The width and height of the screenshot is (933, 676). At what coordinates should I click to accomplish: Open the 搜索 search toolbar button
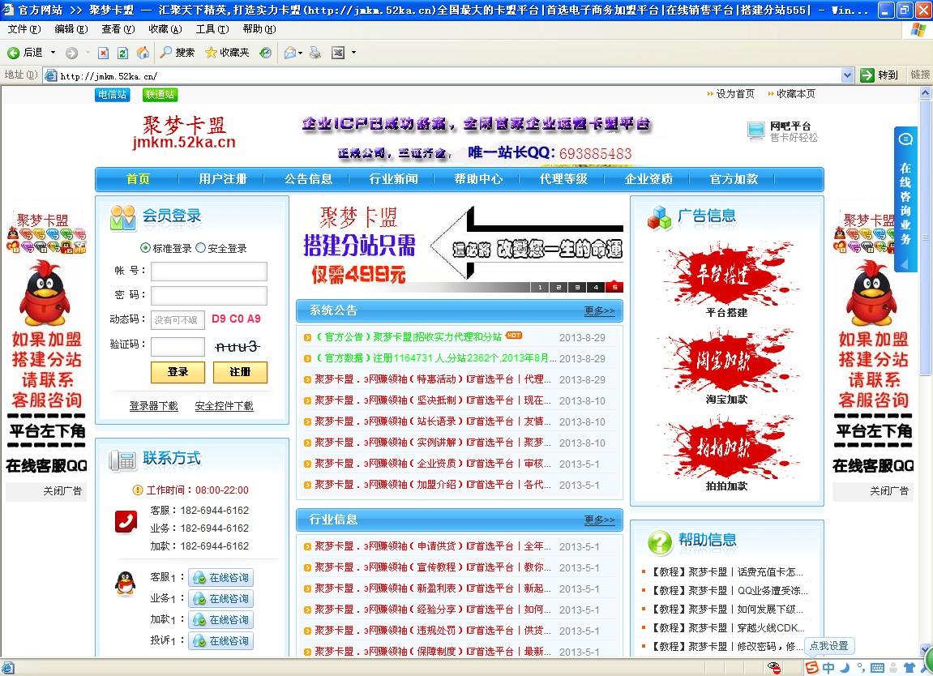(177, 53)
